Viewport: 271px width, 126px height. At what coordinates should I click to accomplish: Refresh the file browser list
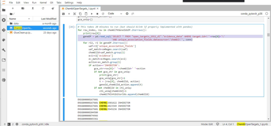click(43, 8)
